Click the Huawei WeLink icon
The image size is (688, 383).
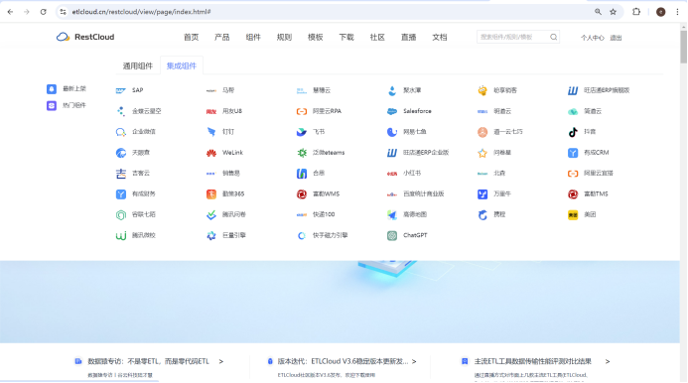tap(211, 153)
